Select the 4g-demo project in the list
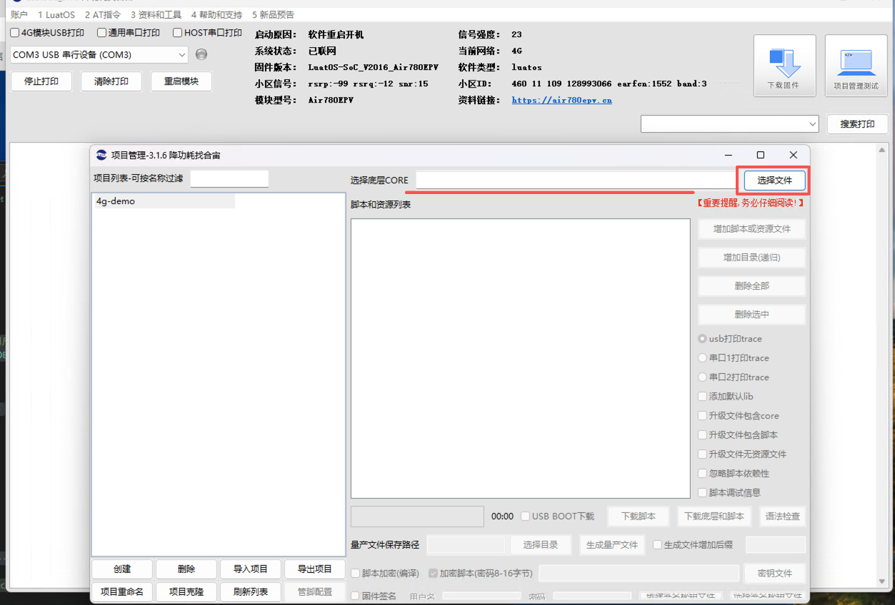Screen dimensions: 895x605 click(x=116, y=202)
